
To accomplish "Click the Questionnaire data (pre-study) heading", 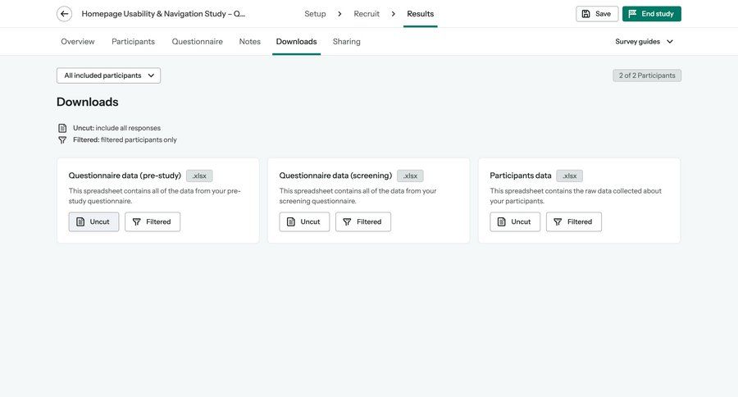I will coord(125,176).
